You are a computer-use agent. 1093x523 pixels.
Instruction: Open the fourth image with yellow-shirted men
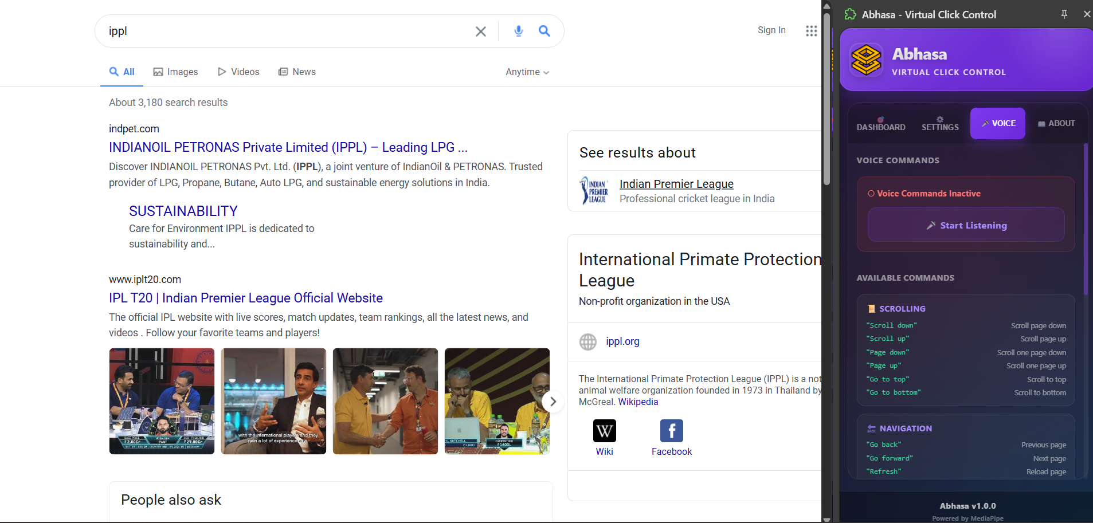tap(497, 402)
